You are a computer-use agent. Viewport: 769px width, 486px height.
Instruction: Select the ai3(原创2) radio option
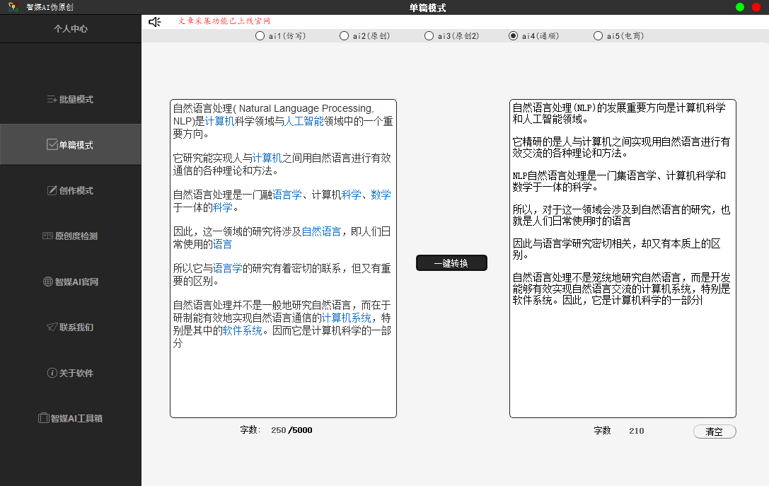429,36
